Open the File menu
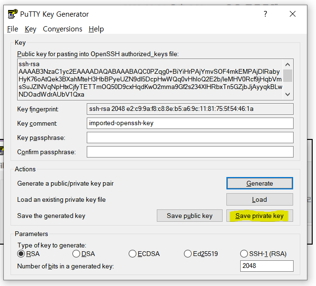 pyautogui.click(x=12, y=29)
